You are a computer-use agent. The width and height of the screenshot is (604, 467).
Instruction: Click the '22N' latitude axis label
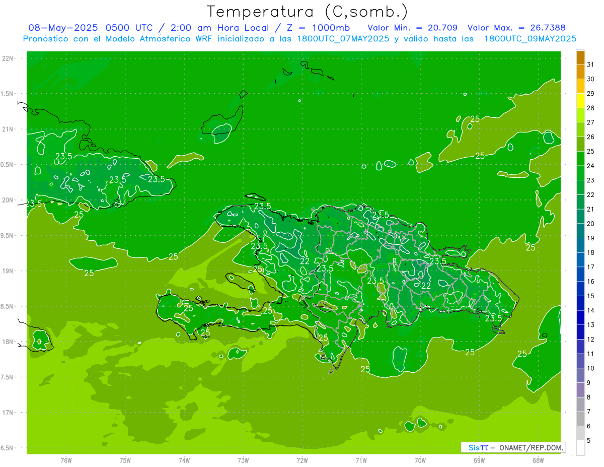tap(8, 58)
